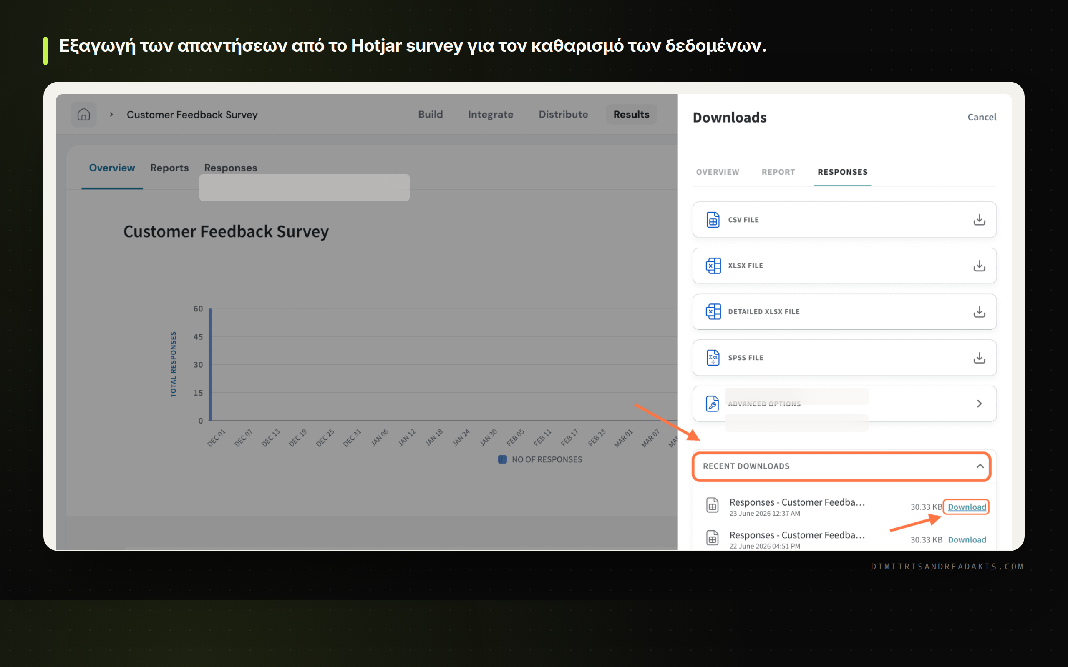Click the '22 June 2026 04:51 PM' timestamp
The image size is (1068, 667).
[764, 546]
